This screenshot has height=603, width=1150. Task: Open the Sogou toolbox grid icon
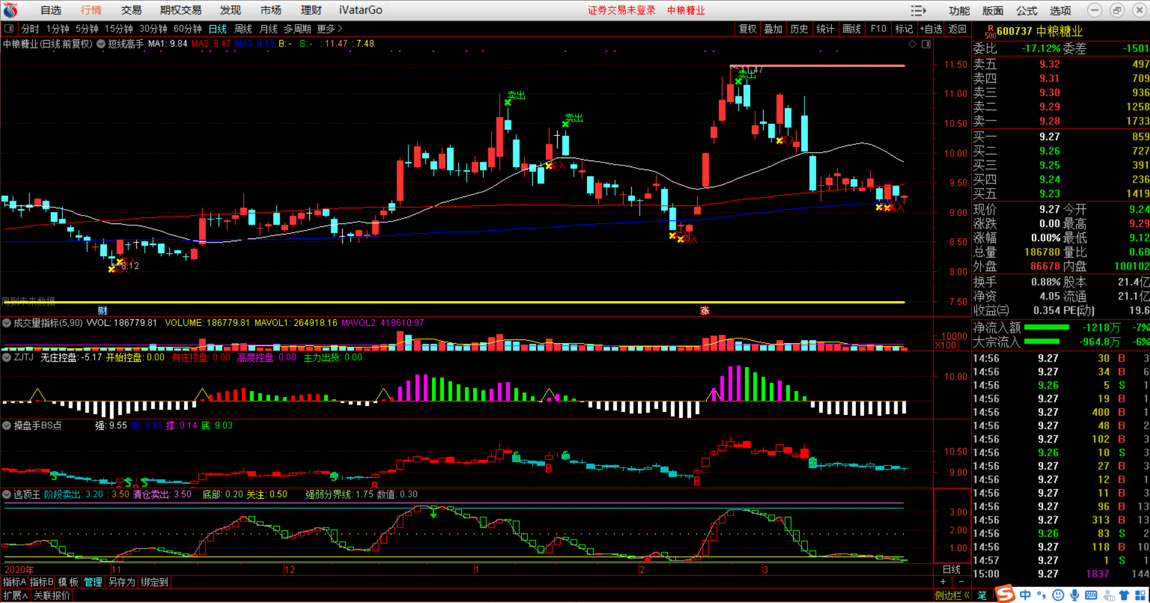(1140, 595)
